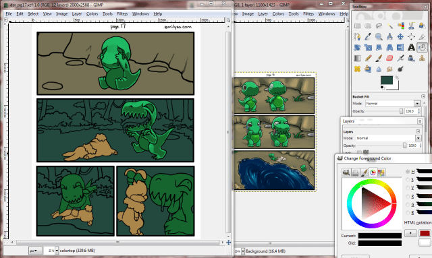Select the Rotate tool
Screen dimensions: 432x258
[357, 47]
